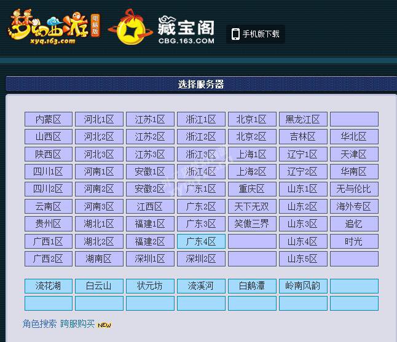Choose the 状元坊 server

point(150,286)
